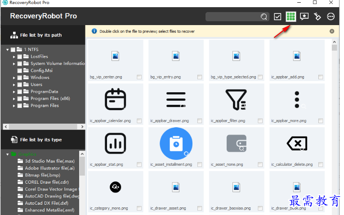Viewport: 344px width, 215px height.
Task: Select the ic_appbar_more.png three-dots thumbnail
Action: pos(297,99)
